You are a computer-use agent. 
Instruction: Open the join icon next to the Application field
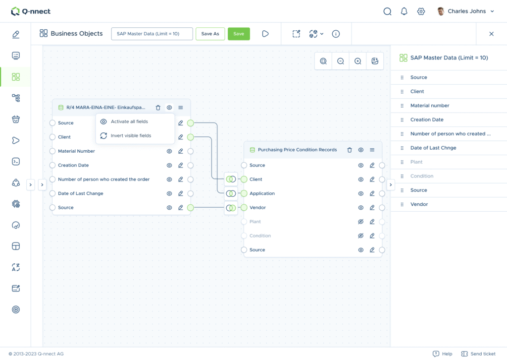[231, 193]
